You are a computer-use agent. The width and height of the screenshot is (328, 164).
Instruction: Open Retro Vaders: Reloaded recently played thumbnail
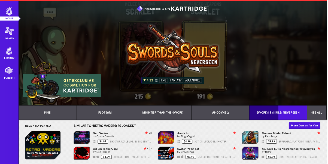click(43, 145)
